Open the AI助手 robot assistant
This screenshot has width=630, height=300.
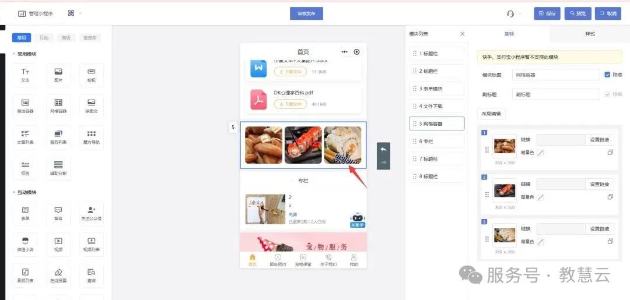pos(358,219)
